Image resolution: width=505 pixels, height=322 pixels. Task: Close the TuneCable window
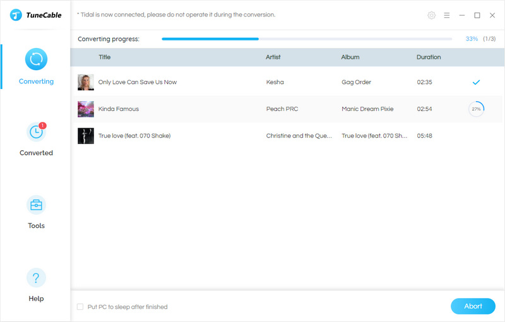coord(492,15)
